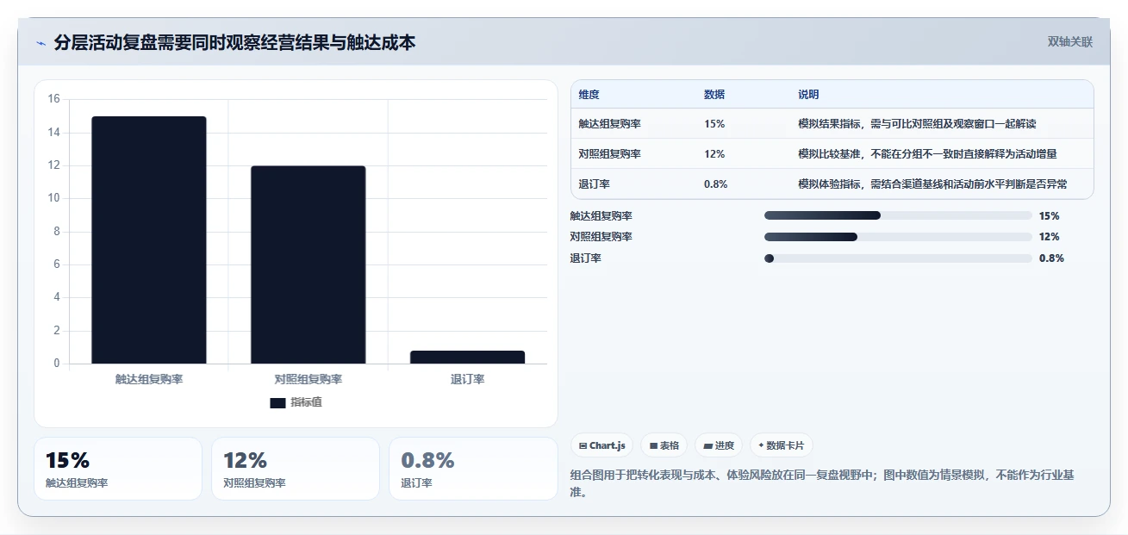Click the 15% value in table
The image size is (1128, 535).
coord(714,124)
